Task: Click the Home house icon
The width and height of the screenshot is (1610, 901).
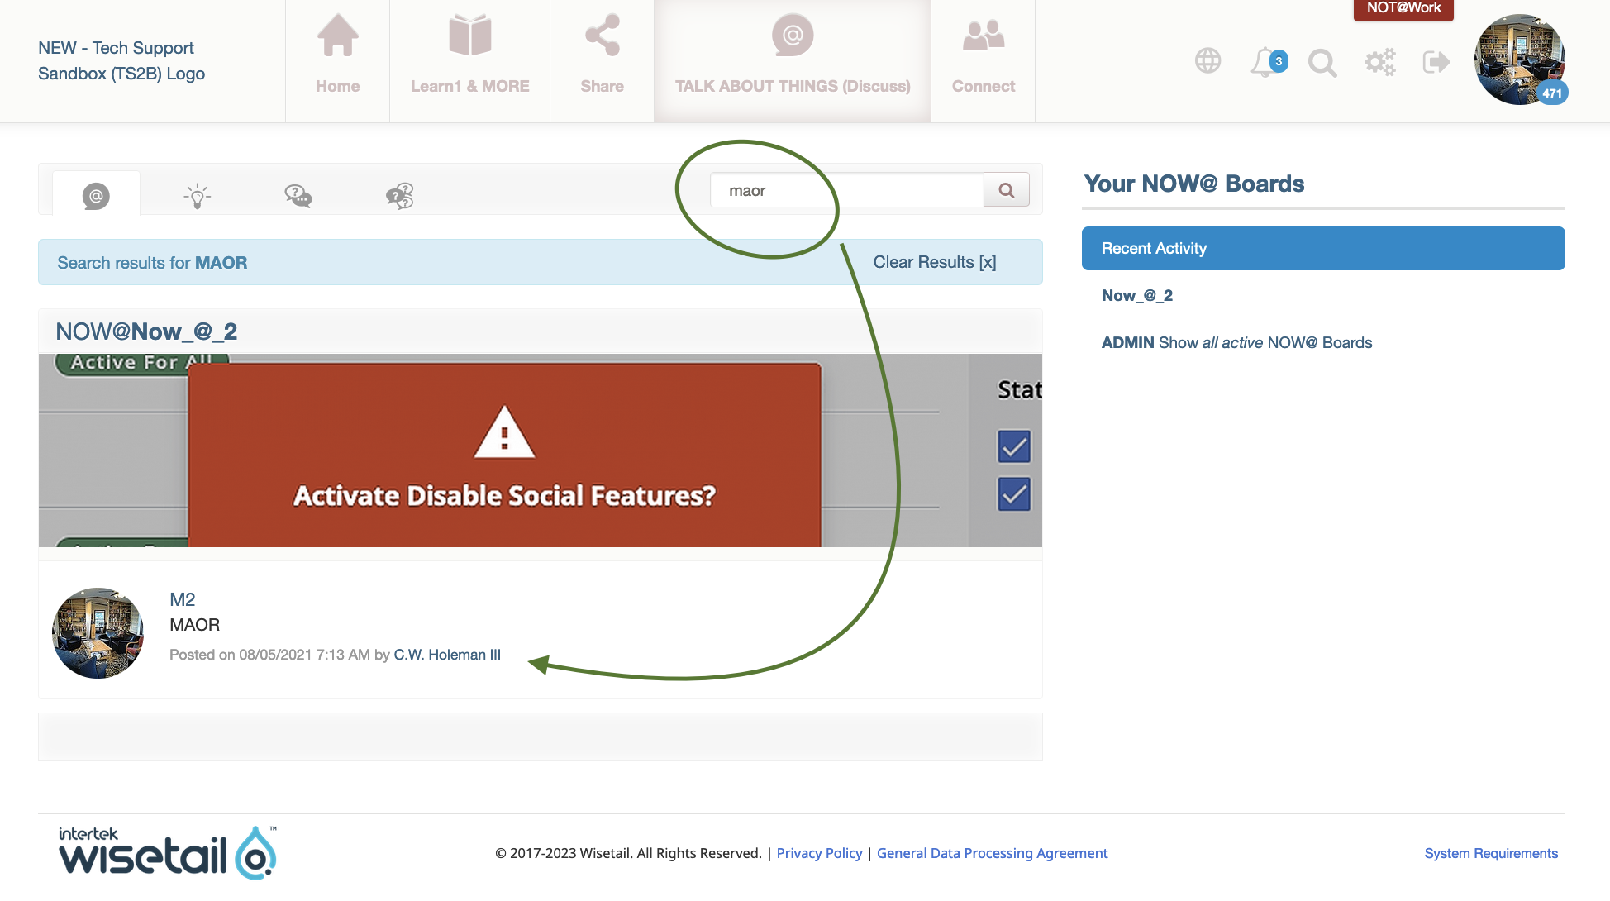Action: pyautogui.click(x=337, y=36)
